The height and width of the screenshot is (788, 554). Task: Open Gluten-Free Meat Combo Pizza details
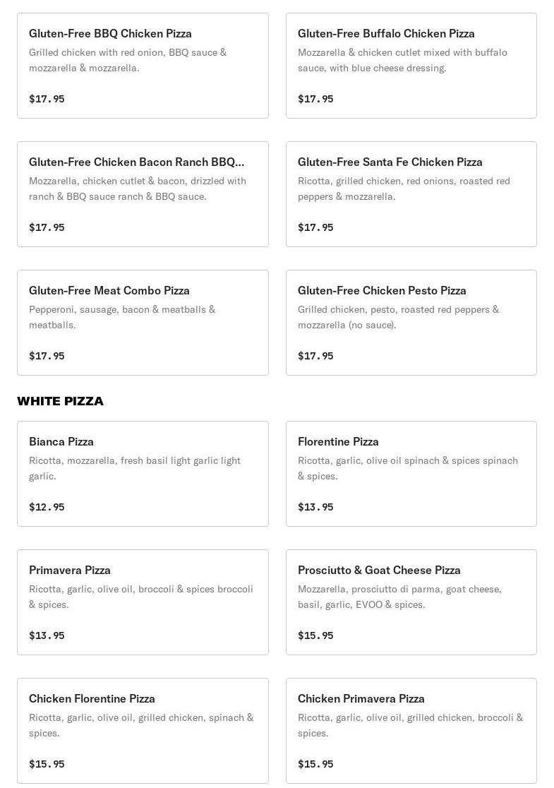(x=143, y=323)
